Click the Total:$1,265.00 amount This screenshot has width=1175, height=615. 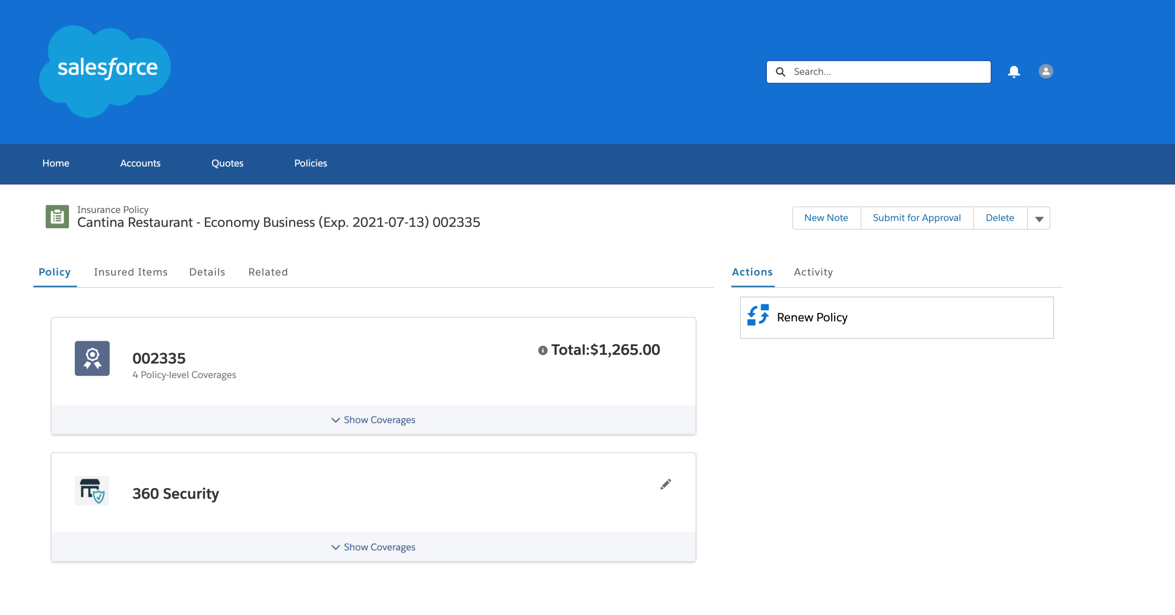(605, 350)
